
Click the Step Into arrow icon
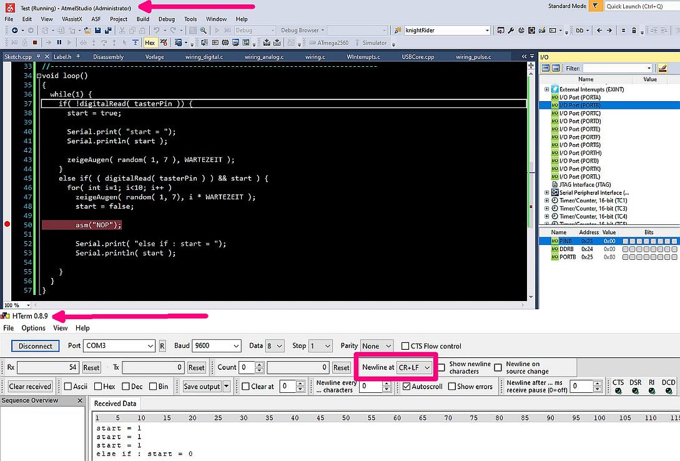(93, 42)
